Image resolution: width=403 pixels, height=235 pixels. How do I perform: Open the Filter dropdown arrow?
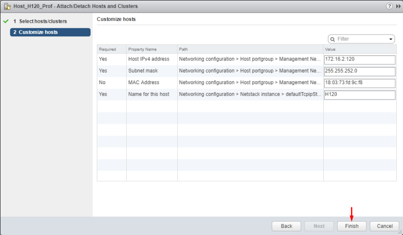point(391,39)
